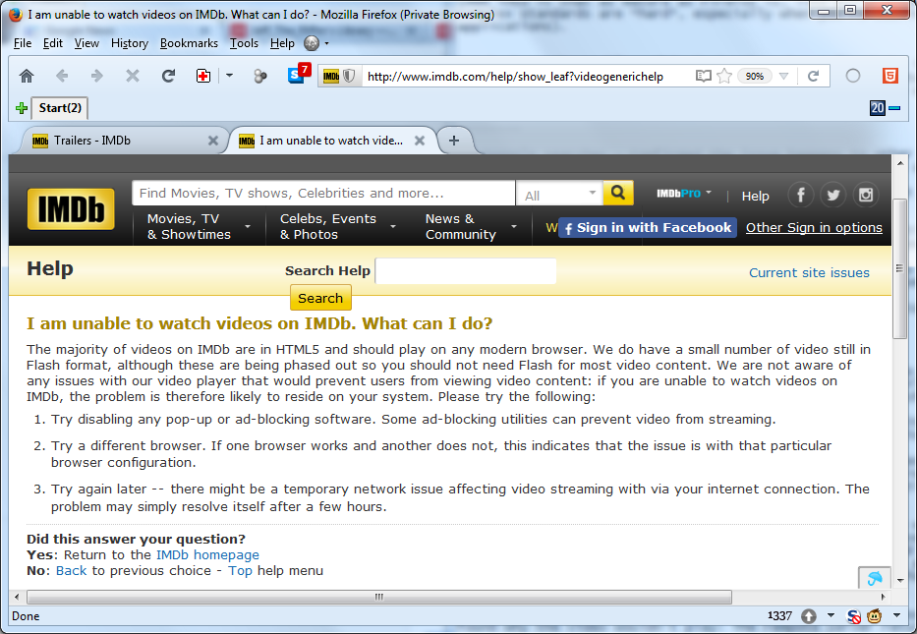The image size is (917, 634).
Task: Click the shield tracking protection icon
Action: click(x=349, y=76)
